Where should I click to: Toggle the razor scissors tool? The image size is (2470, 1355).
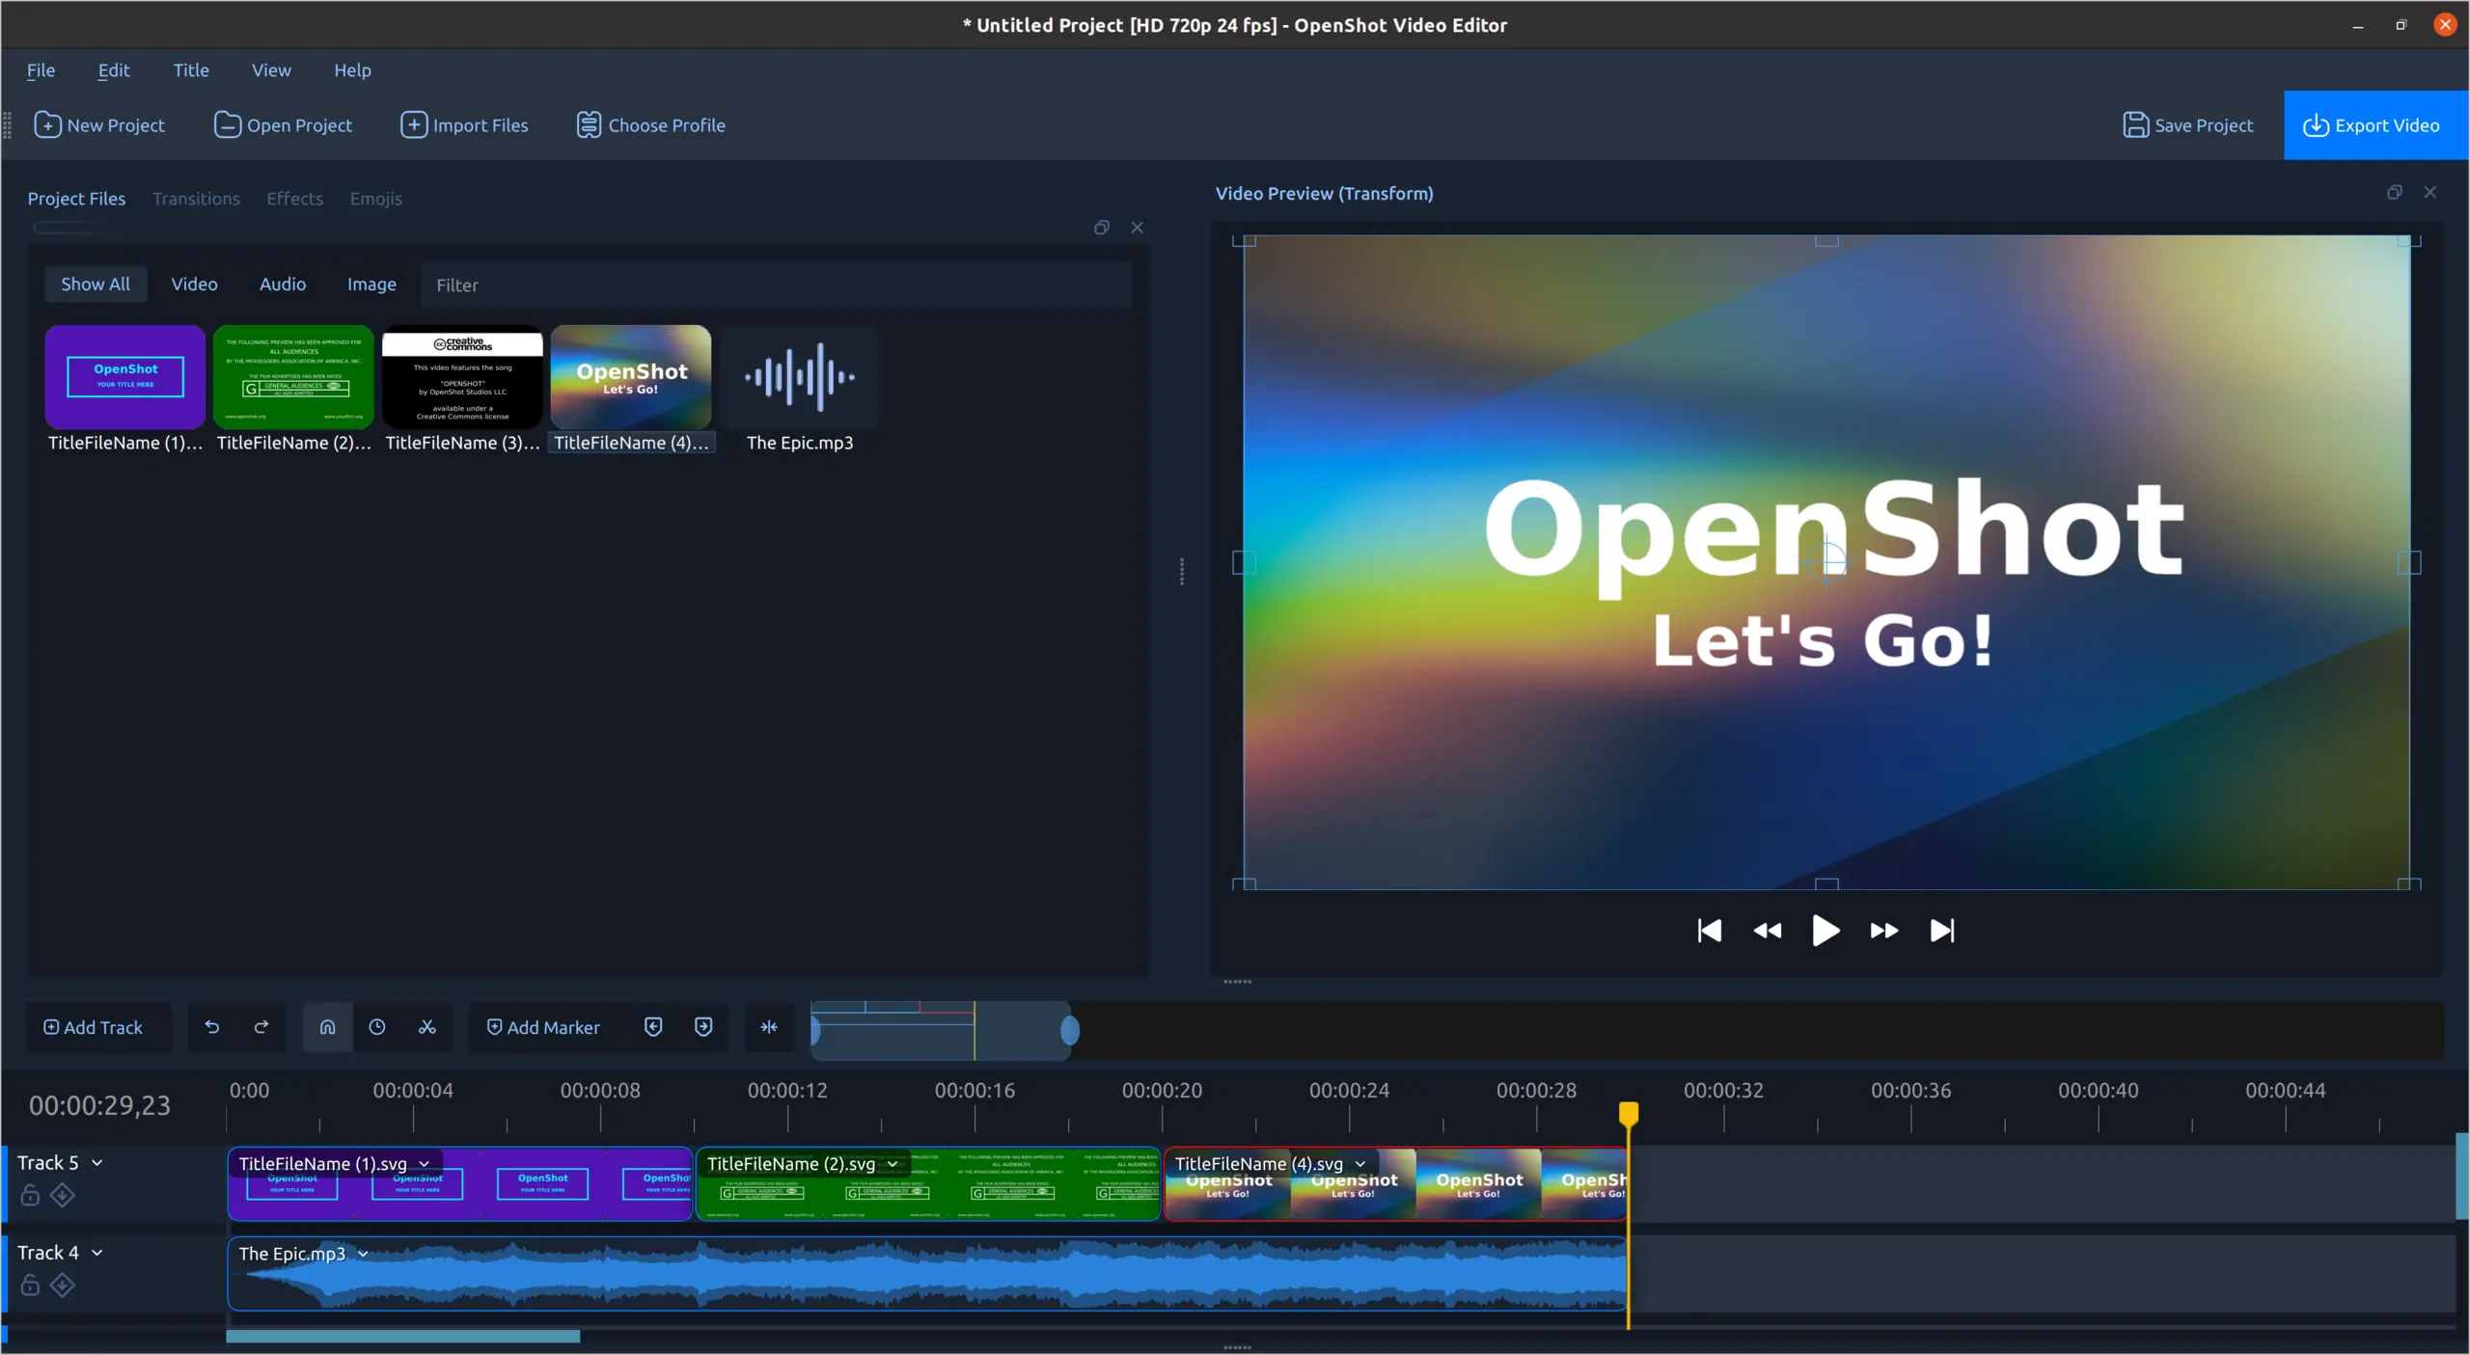[x=427, y=1028]
